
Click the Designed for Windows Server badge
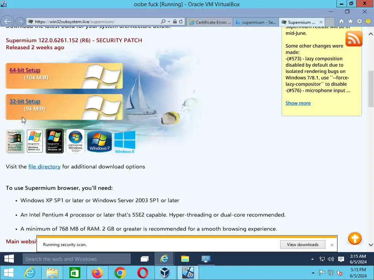pyautogui.click(x=35, y=141)
